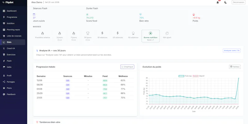Select the 50 séances badge

[x=133, y=36]
